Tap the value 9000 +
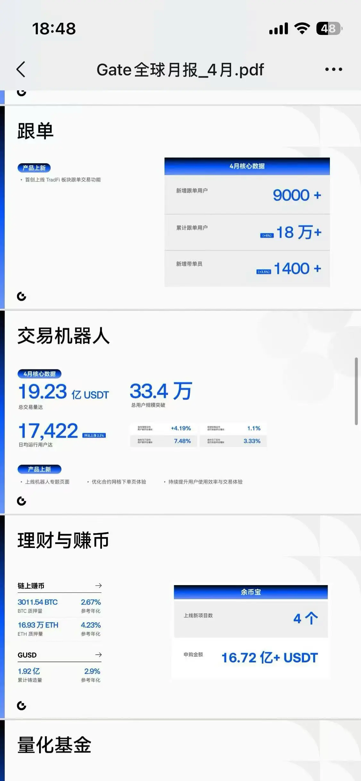The width and height of the screenshot is (361, 781). pos(297,195)
